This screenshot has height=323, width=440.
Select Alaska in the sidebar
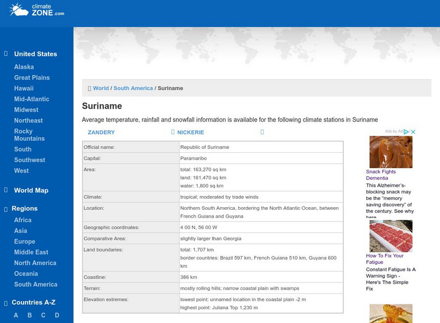(24, 67)
